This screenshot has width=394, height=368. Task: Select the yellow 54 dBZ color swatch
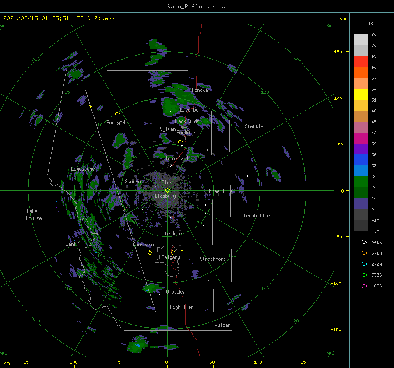[x=361, y=95]
